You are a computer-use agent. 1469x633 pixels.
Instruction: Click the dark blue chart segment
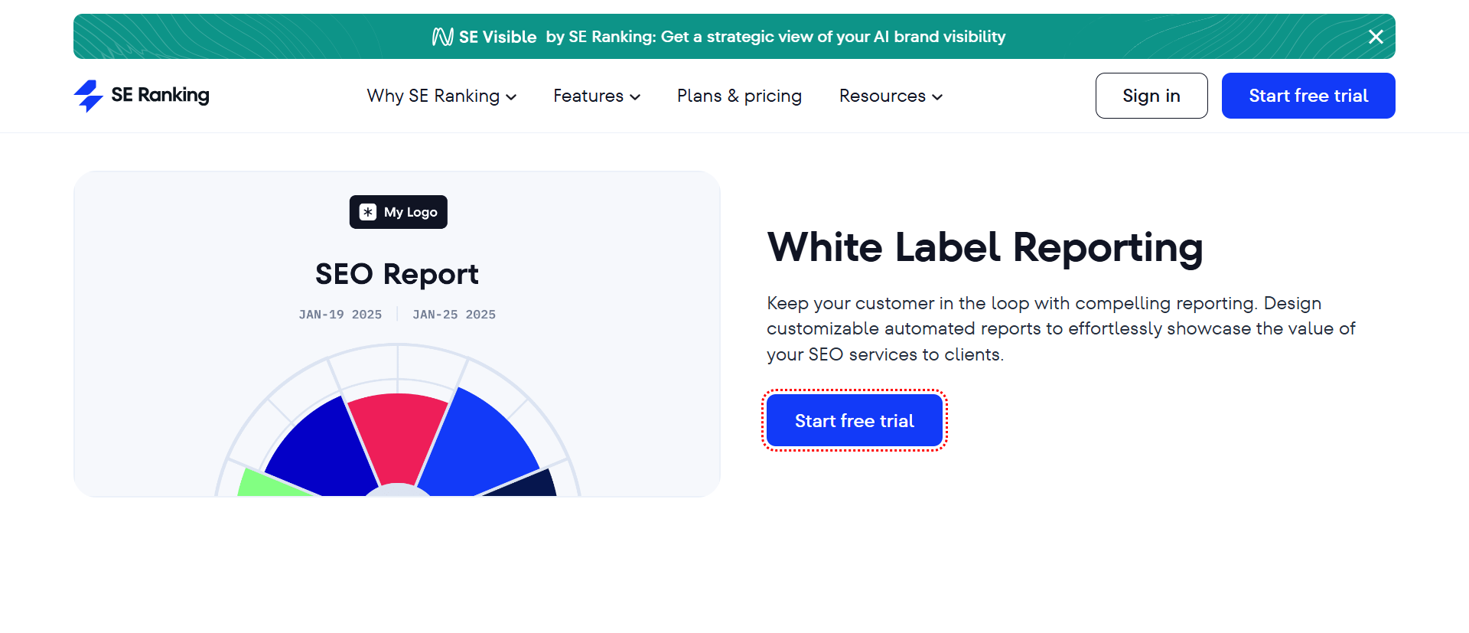(321, 448)
